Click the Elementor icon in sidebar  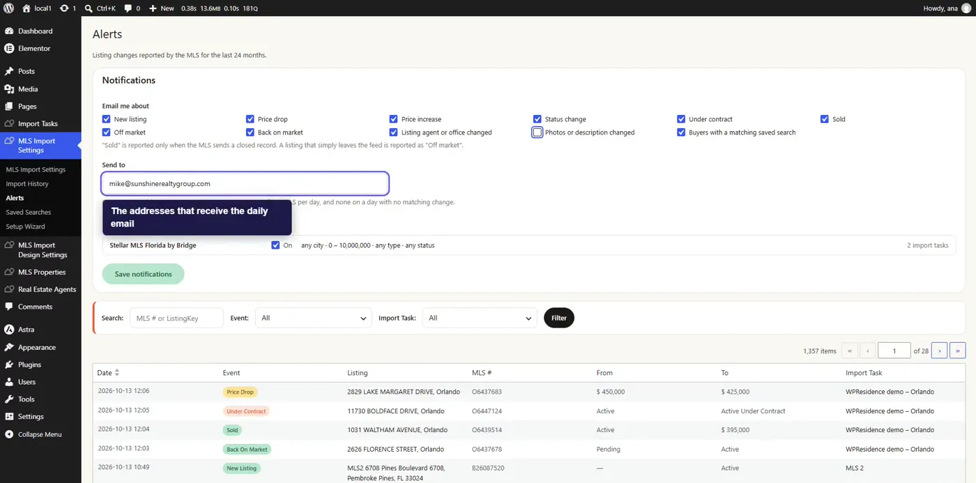click(x=9, y=49)
